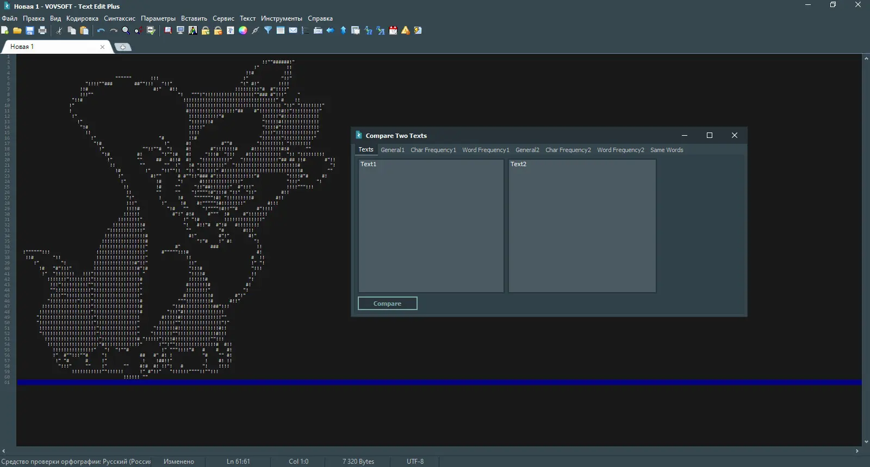Screen dimensions: 870x467
Task: Open Find and Replace tool
Action: 139,30
